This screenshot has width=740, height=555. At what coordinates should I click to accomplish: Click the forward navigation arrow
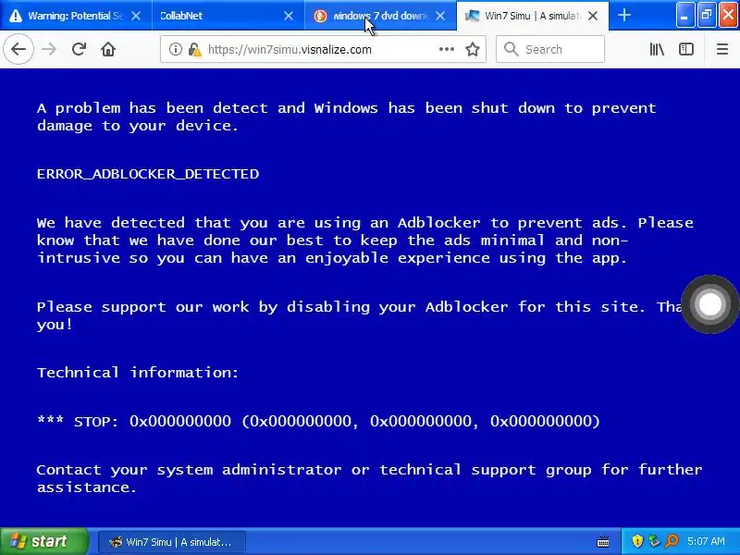(49, 49)
